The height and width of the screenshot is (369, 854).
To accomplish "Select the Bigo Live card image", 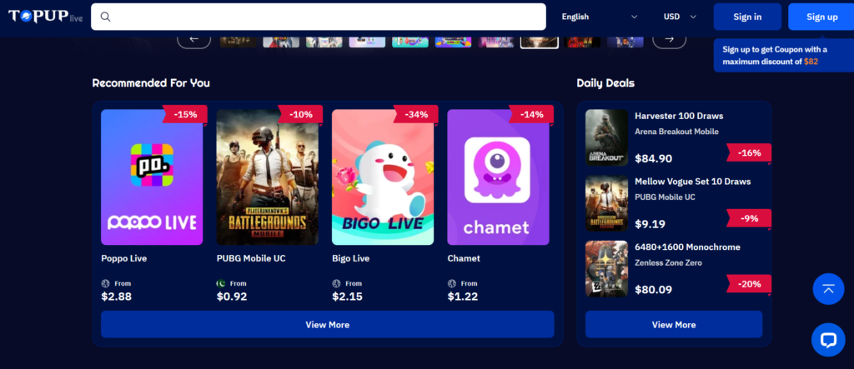I will 383,177.
